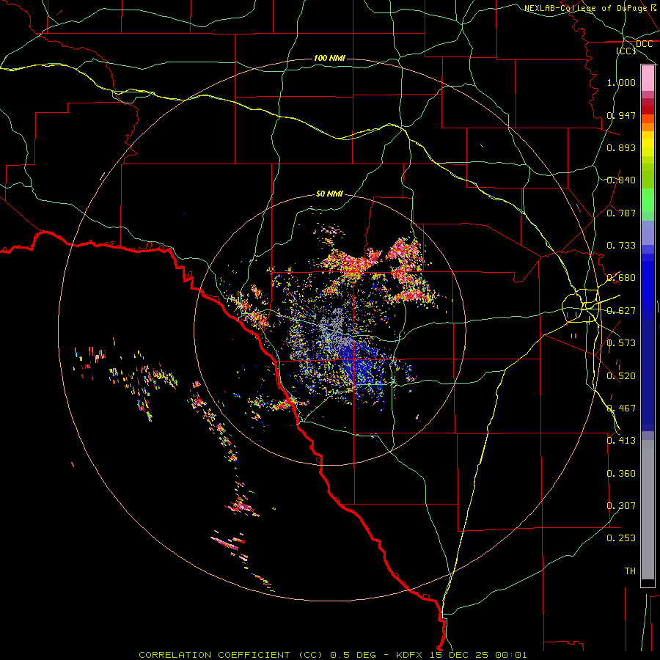
Task: Click the 0.733 scale value
Action: click(x=621, y=246)
